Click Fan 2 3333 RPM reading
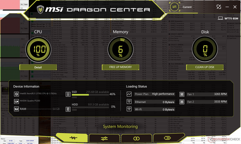The width and height of the screenshot is (241, 144). [220, 102]
